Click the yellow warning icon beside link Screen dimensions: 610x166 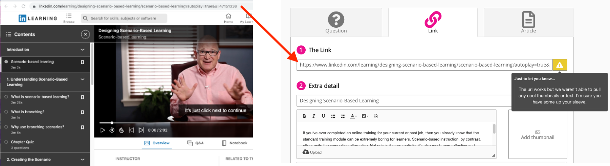click(x=560, y=65)
